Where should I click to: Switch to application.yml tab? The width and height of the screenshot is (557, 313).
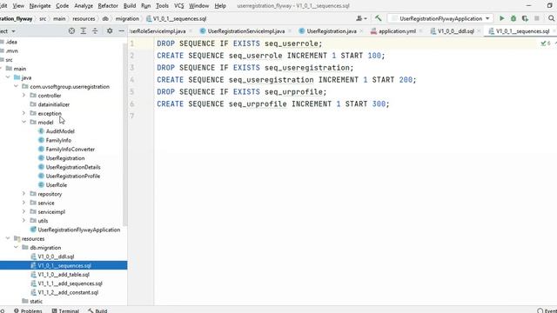(397, 31)
